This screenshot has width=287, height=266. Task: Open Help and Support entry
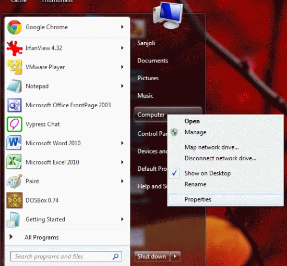152,186
